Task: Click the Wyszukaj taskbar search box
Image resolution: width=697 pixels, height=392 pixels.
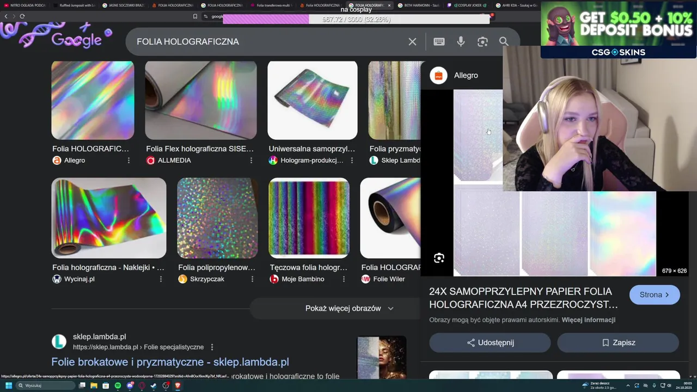Action: pyautogui.click(x=46, y=385)
